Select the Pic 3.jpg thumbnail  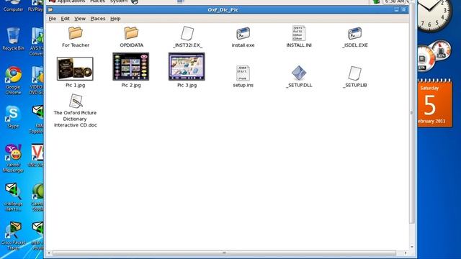point(187,67)
